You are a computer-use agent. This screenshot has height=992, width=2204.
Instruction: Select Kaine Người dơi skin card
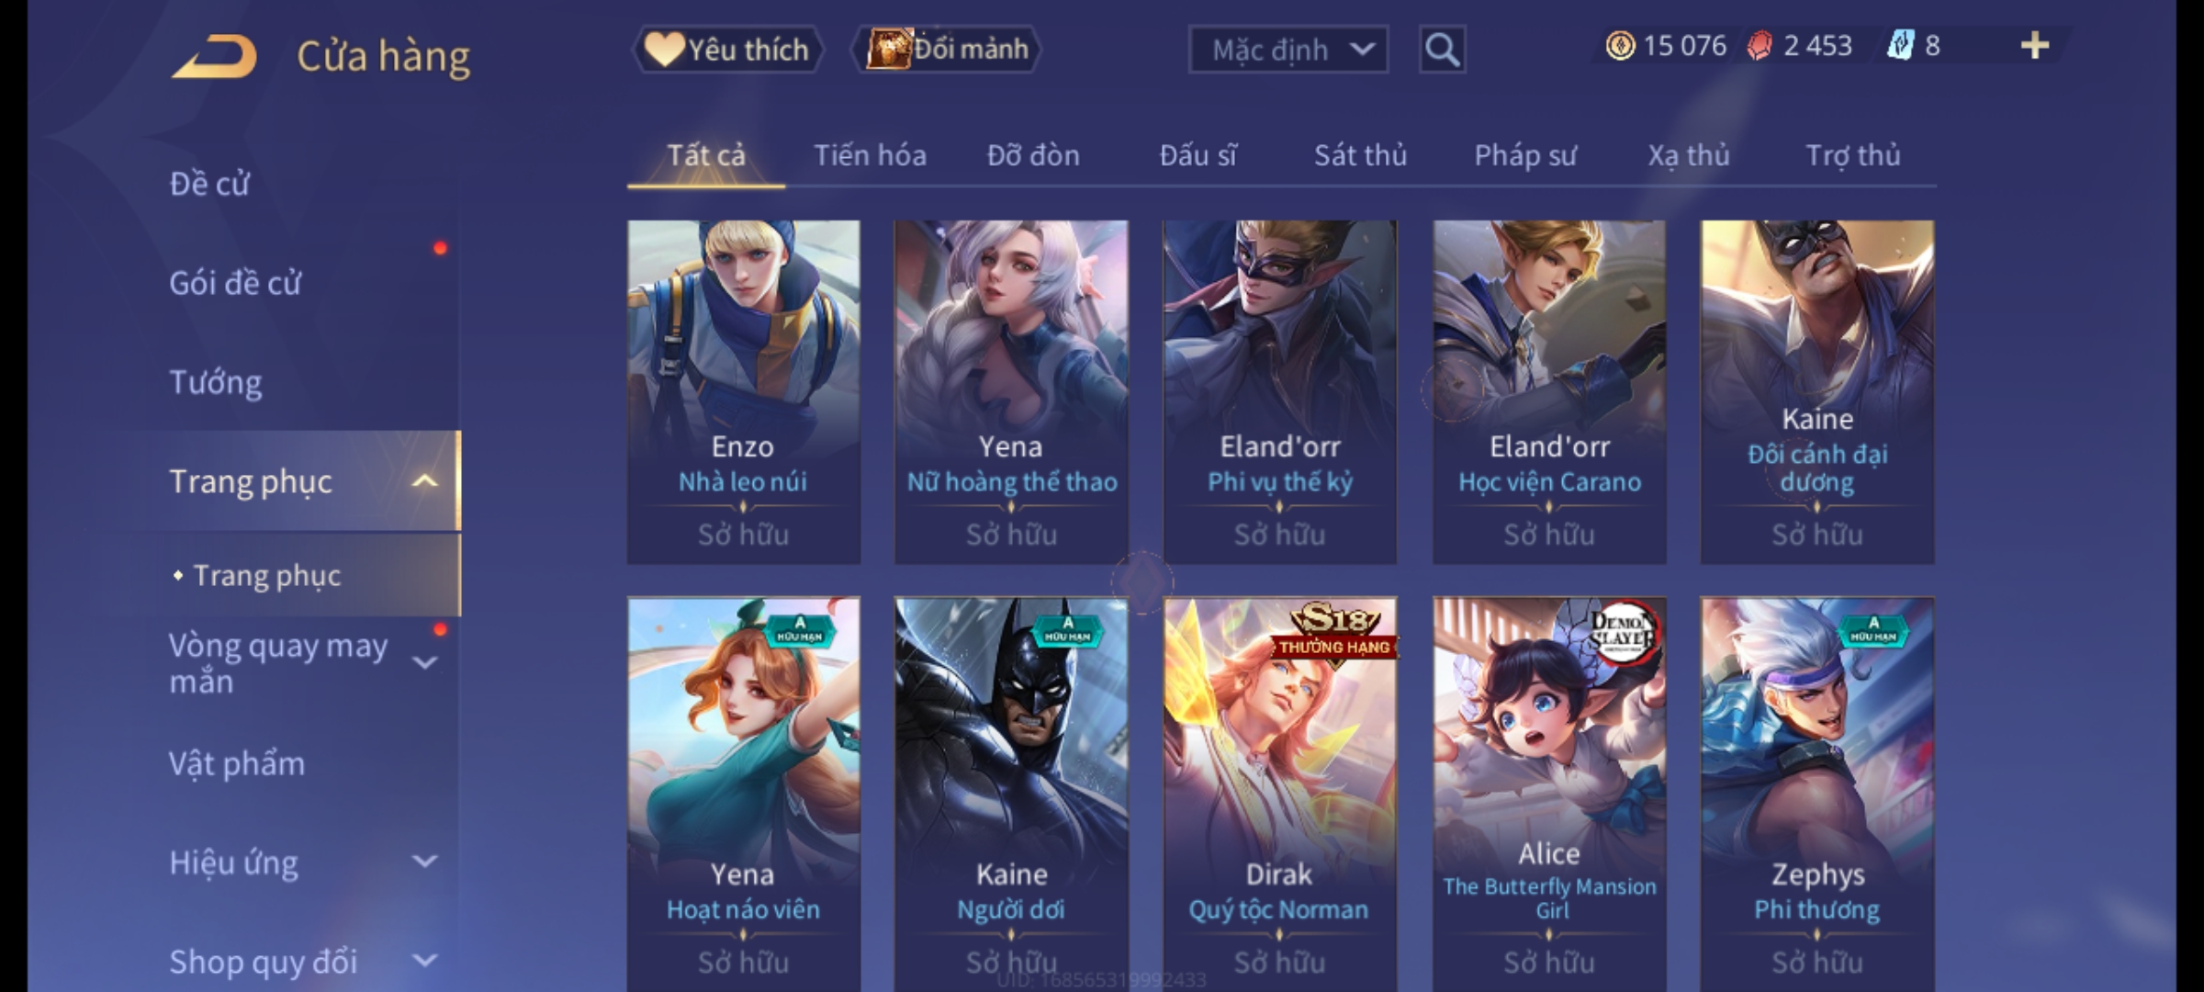pyautogui.click(x=1011, y=794)
